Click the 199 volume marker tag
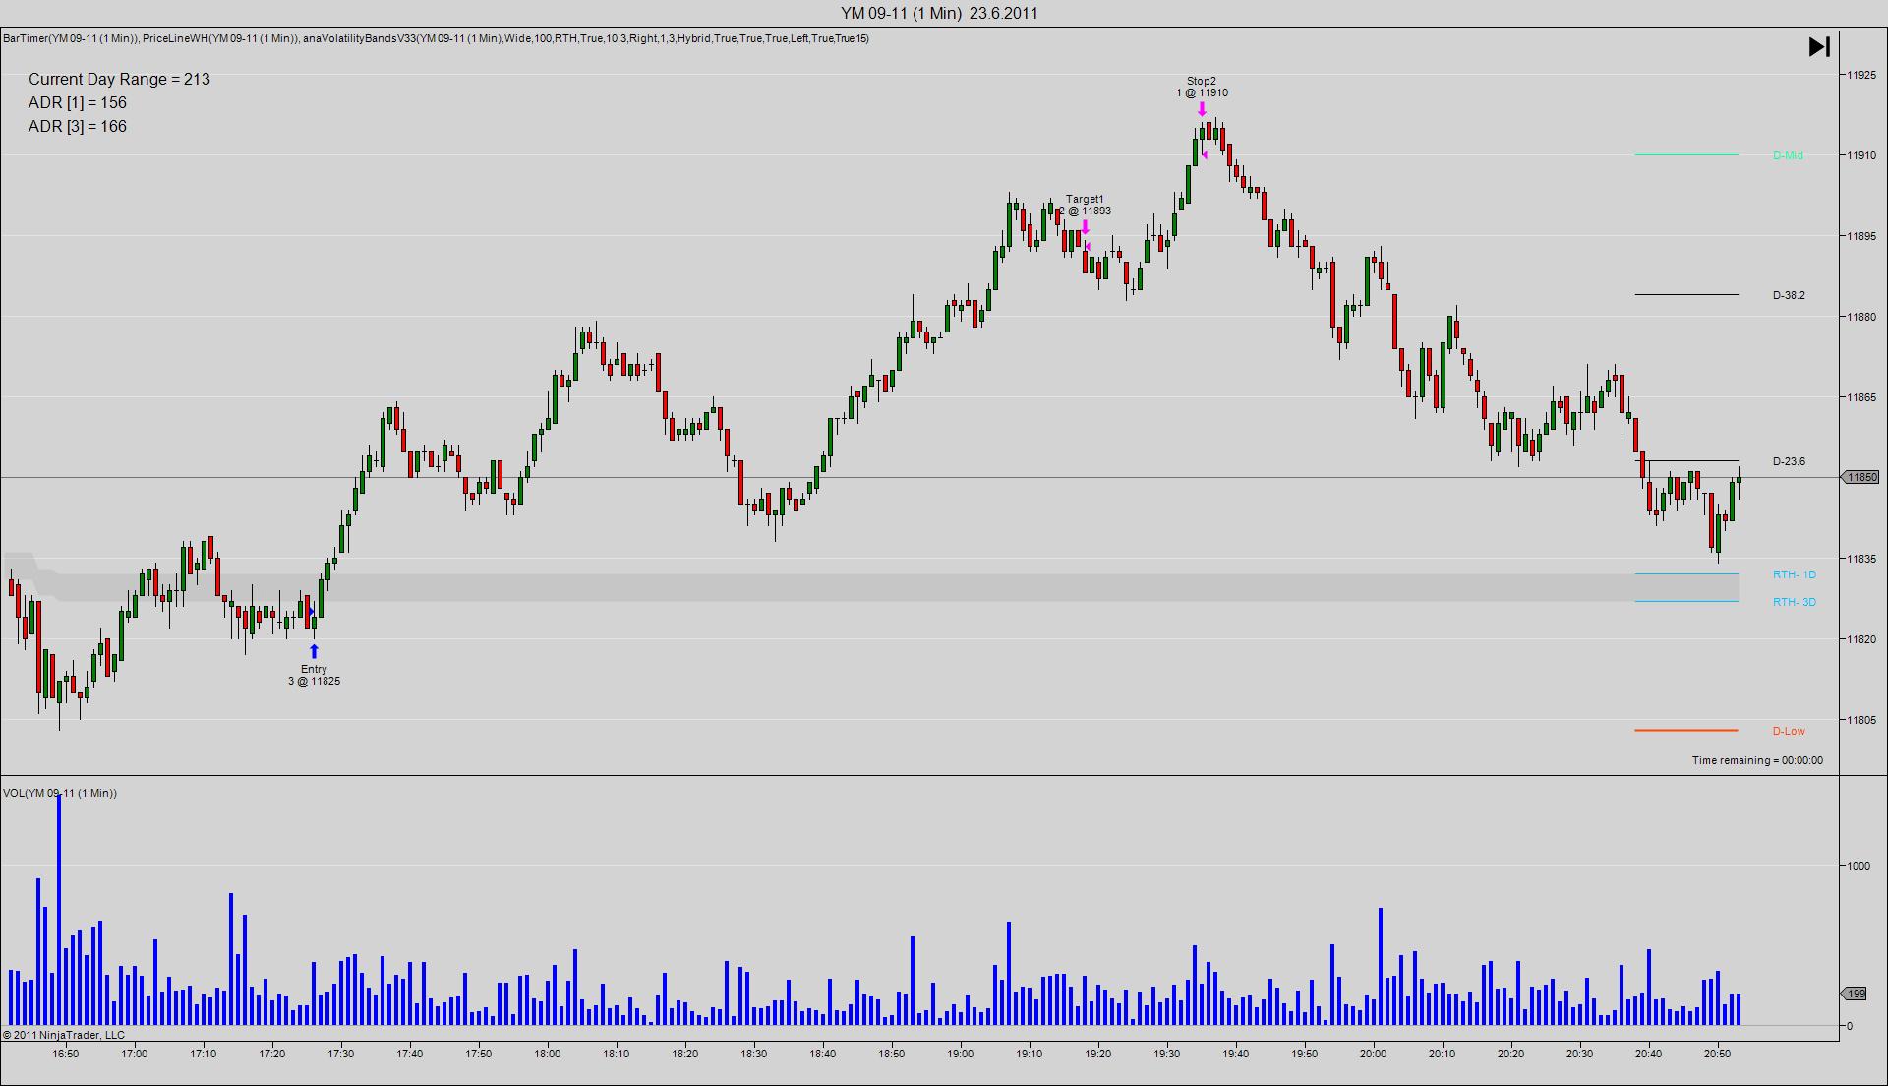Image resolution: width=1888 pixels, height=1086 pixels. coord(1855,995)
